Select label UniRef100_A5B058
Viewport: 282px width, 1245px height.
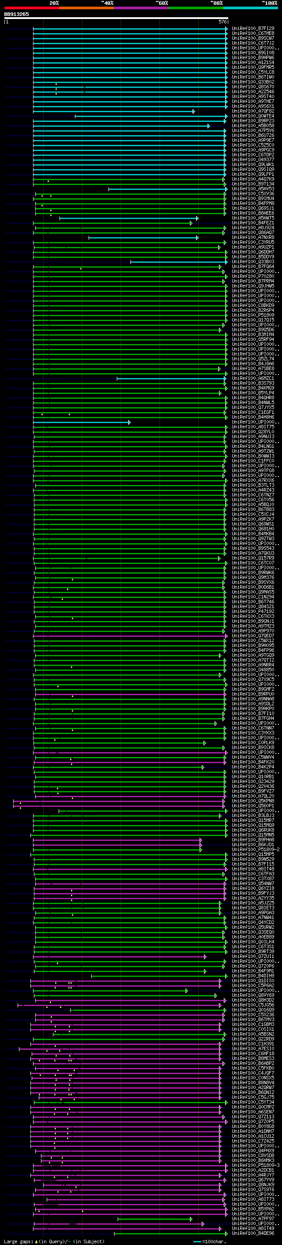click(x=253, y=126)
